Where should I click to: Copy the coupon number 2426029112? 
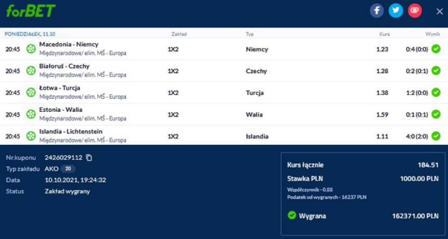tap(89, 157)
